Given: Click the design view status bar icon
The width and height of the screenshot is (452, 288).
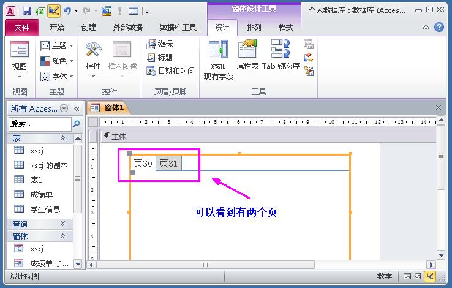Looking at the screenshot, I should 430,276.
